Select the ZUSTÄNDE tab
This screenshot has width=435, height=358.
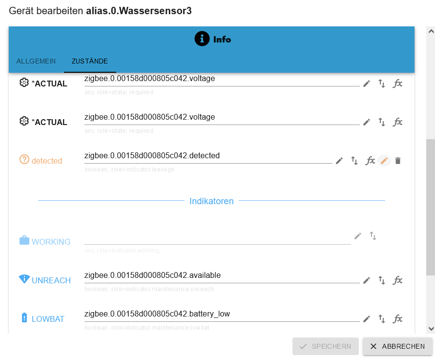[x=90, y=62]
